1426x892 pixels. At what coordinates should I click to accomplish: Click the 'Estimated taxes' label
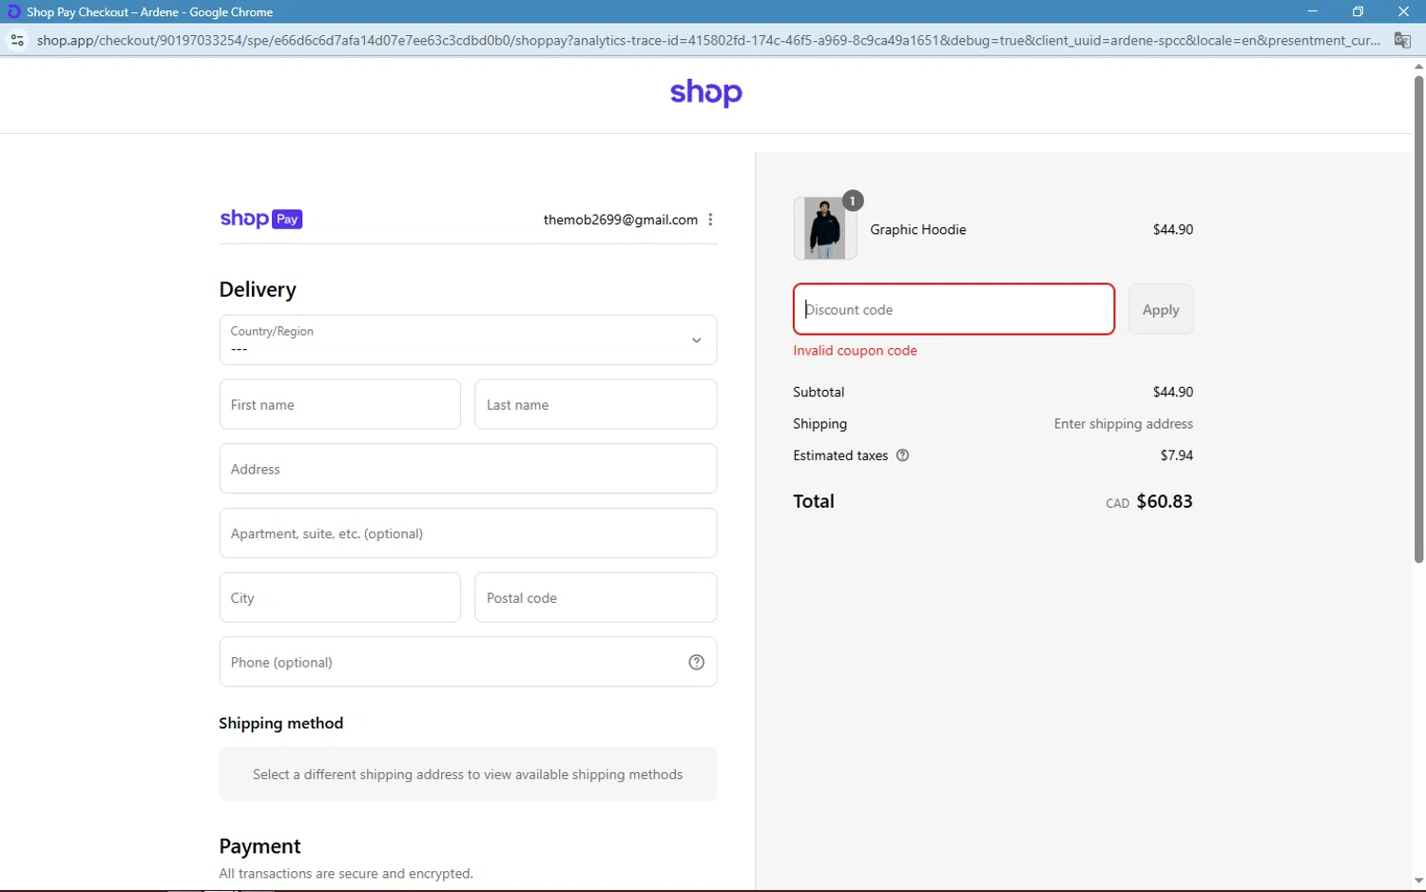click(x=840, y=456)
